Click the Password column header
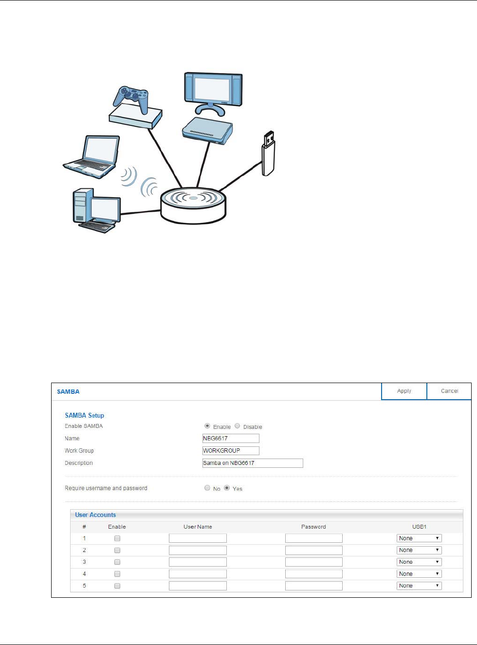 313,527
